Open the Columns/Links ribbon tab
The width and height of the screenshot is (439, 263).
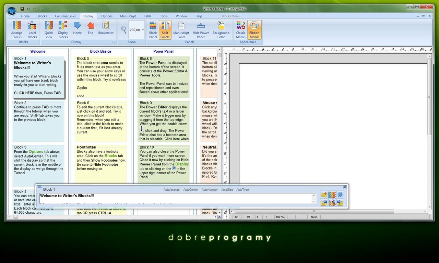65,16
